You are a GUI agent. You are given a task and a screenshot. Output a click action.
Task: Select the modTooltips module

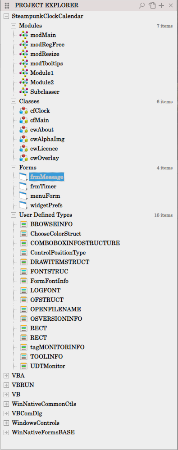pos(46,64)
